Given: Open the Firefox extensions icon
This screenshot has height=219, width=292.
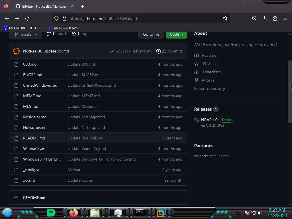Looking at the screenshot, I should click(x=275, y=18).
